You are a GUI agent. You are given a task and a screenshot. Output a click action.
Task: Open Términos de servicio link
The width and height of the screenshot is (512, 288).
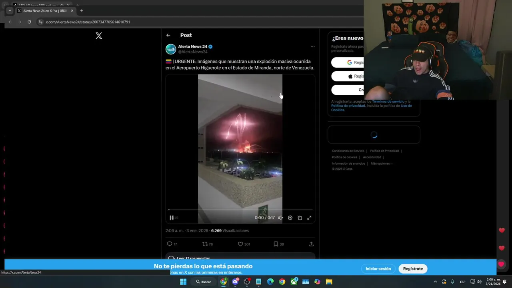point(388,102)
